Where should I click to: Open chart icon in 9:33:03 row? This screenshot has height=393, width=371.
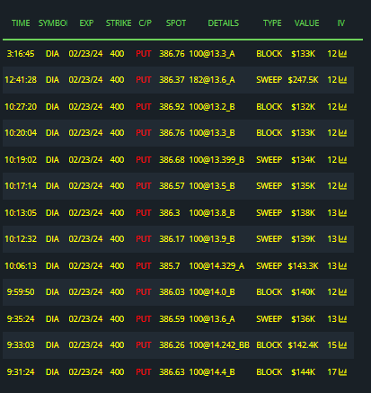click(342, 345)
